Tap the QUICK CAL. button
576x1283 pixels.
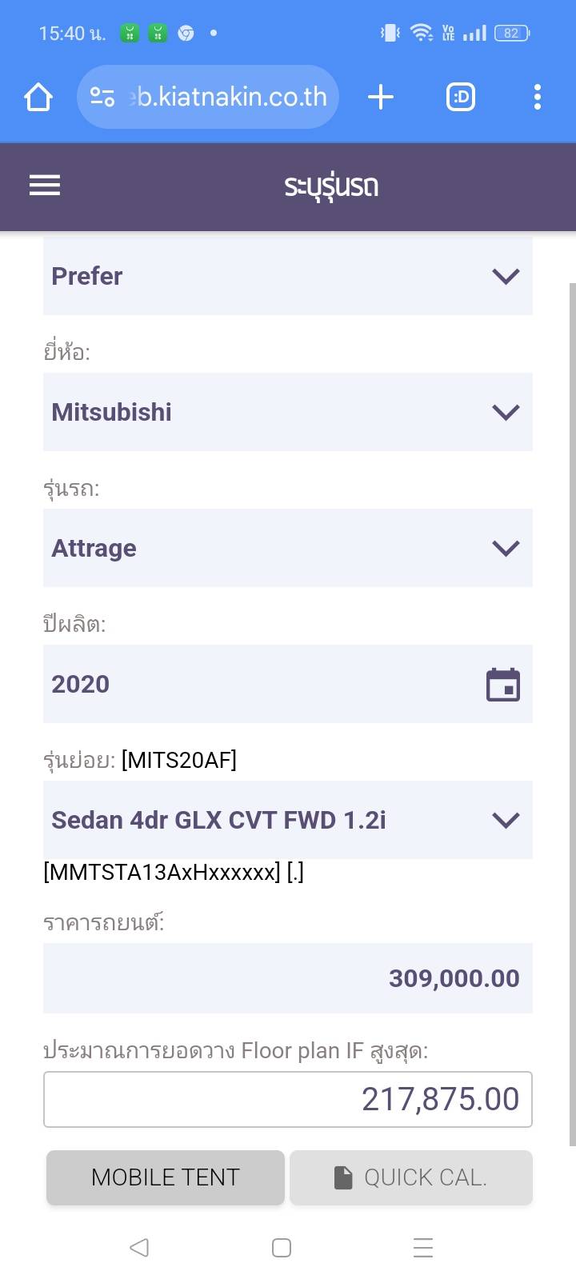click(411, 1177)
